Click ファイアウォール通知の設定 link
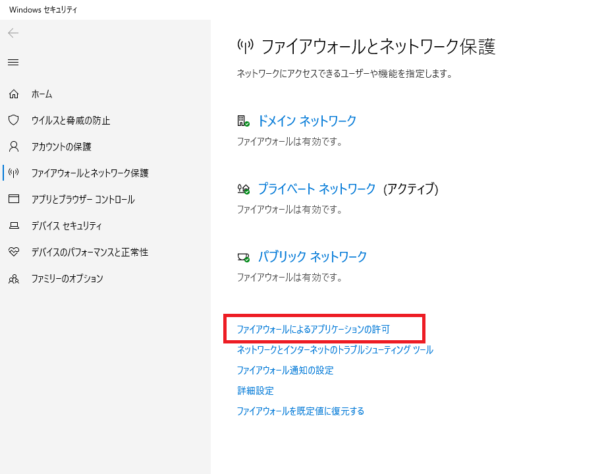 tap(285, 370)
